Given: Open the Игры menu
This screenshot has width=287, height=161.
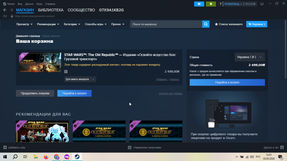Looking at the screenshot, I should pyautogui.click(x=39, y=4).
